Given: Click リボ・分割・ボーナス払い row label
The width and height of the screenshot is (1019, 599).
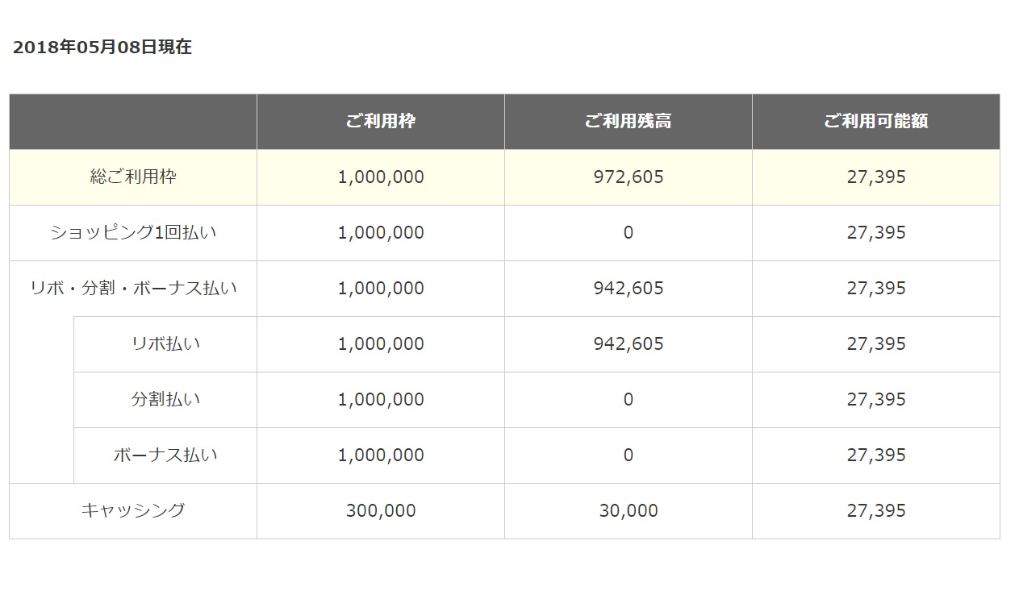Looking at the screenshot, I should [133, 289].
